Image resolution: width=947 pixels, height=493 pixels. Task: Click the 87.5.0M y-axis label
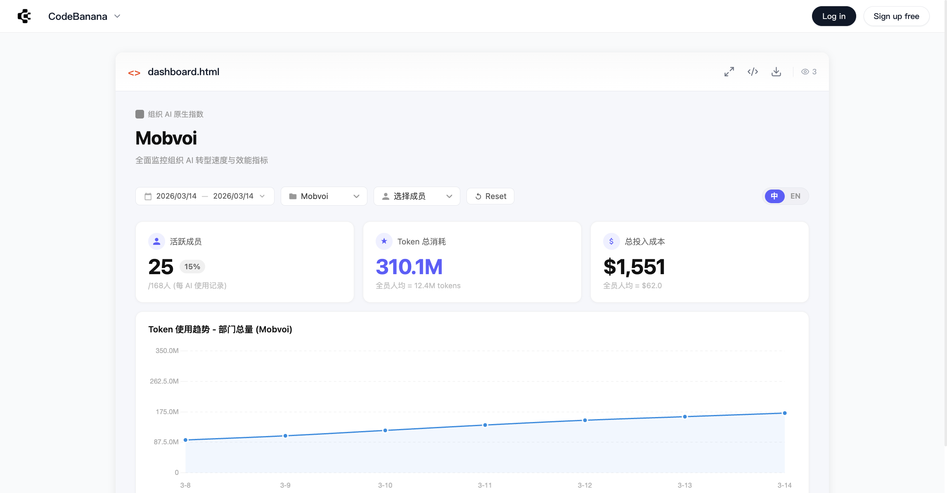pyautogui.click(x=166, y=442)
